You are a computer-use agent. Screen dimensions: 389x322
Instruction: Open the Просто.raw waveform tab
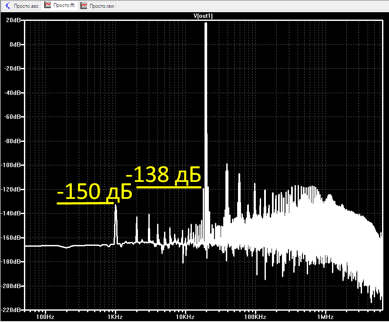[97, 6]
